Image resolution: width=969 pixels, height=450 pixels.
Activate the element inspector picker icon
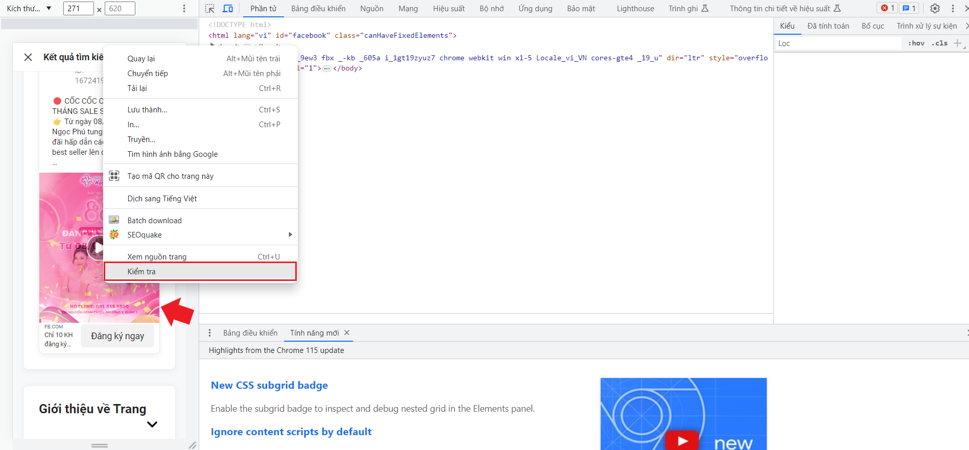point(209,9)
